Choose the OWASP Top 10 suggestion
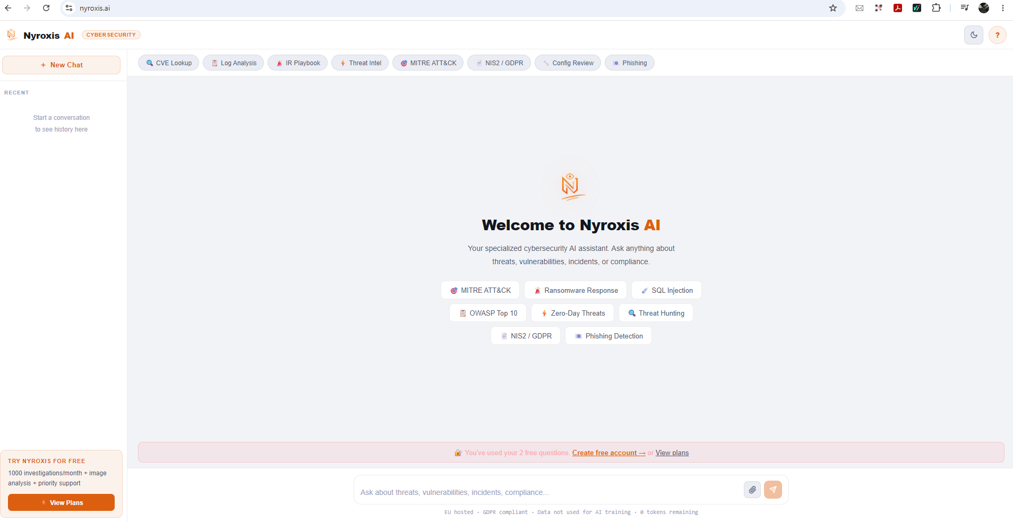 (x=488, y=313)
